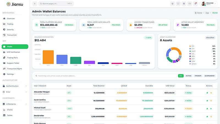Click the locked funds padlock icon
This screenshot has height=124, width=220.
pyautogui.click(x=131, y=25)
